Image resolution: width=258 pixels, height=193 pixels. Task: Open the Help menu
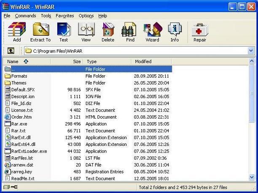click(103, 16)
